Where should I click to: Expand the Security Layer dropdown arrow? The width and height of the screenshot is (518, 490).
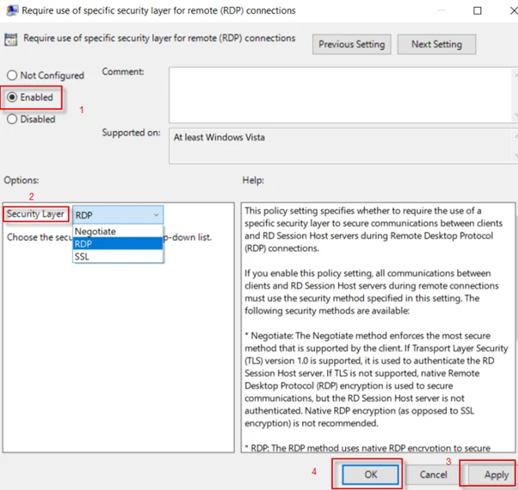pos(155,215)
